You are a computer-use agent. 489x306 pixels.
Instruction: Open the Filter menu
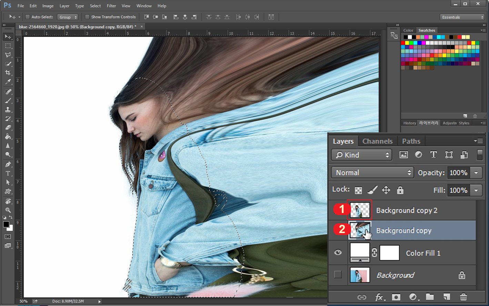pyautogui.click(x=111, y=6)
